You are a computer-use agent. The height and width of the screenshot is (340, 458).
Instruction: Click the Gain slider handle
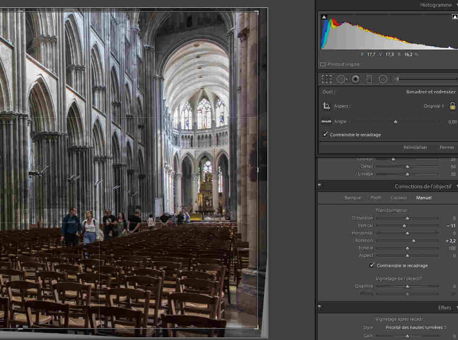pyautogui.click(x=407, y=336)
